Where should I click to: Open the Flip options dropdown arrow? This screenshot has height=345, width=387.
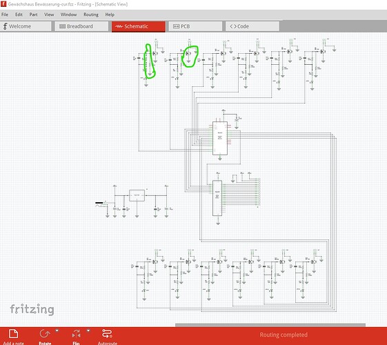[88, 331]
